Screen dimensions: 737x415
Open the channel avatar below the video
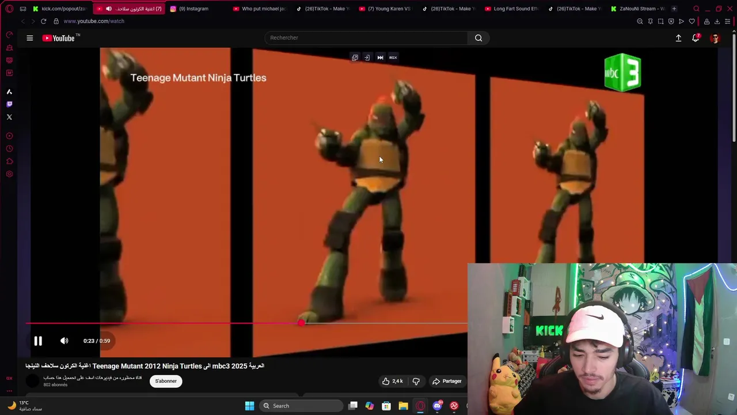pos(33,380)
